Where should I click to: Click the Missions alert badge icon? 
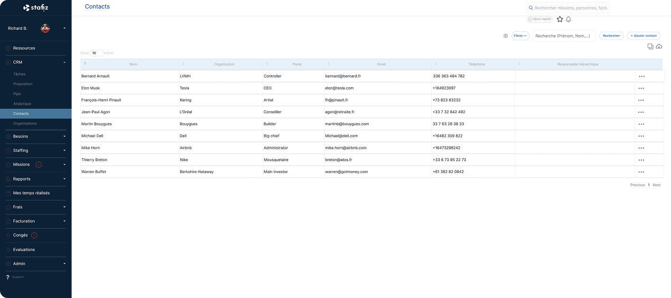[38, 164]
